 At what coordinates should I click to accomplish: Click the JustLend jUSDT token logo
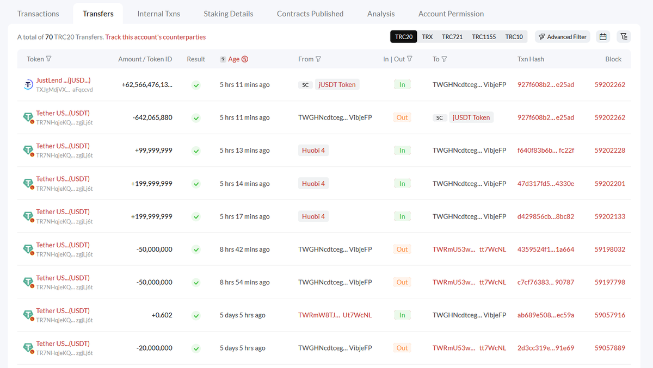[x=29, y=85]
